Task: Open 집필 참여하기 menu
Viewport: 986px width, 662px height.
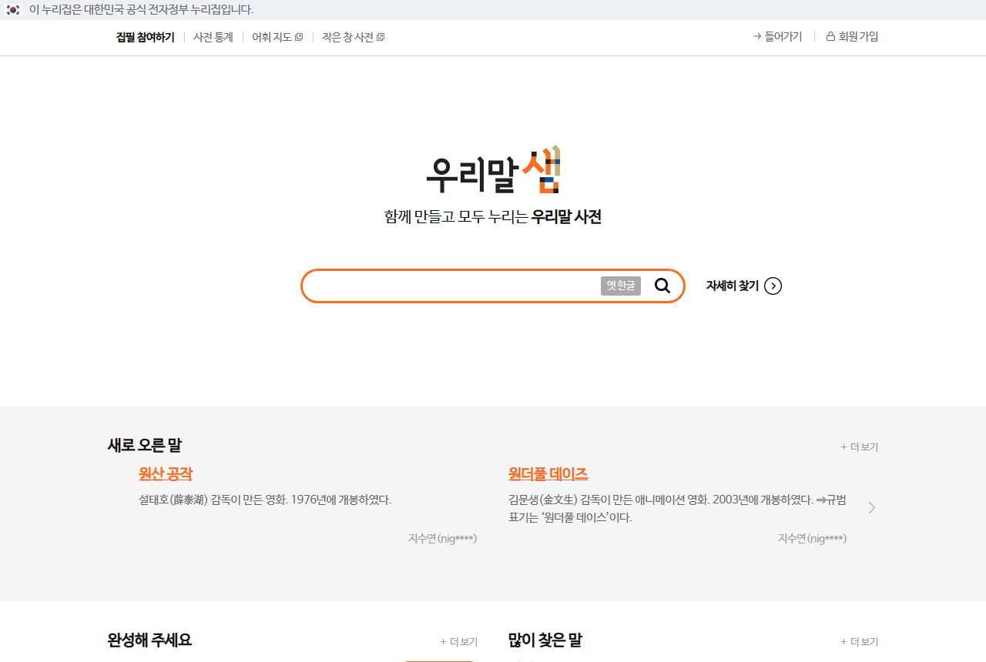Action: [146, 37]
